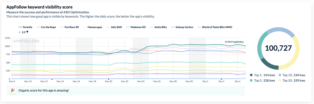
Task: Click the Nov 24 x-axis label
Action: [141, 82]
